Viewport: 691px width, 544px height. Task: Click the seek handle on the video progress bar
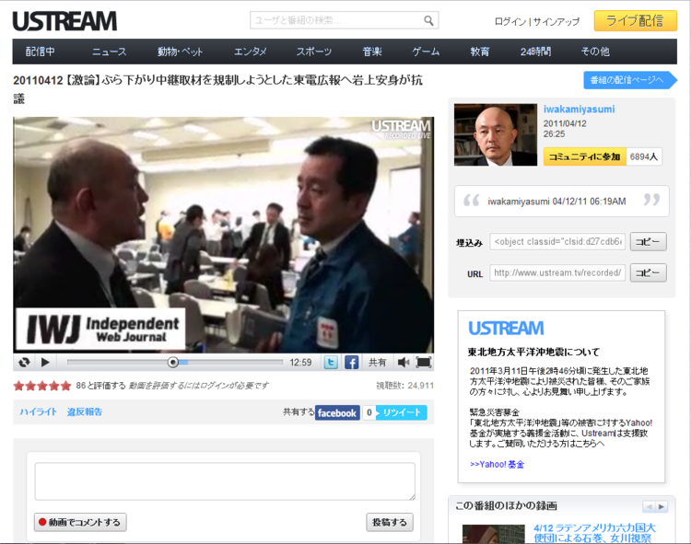coord(173,363)
